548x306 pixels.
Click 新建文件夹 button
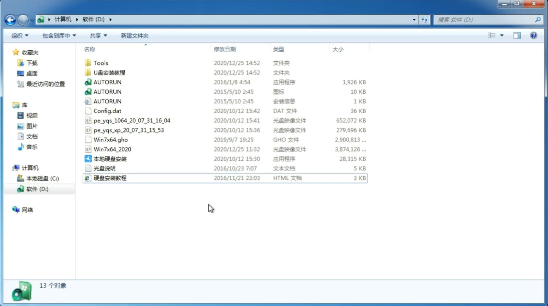(135, 35)
